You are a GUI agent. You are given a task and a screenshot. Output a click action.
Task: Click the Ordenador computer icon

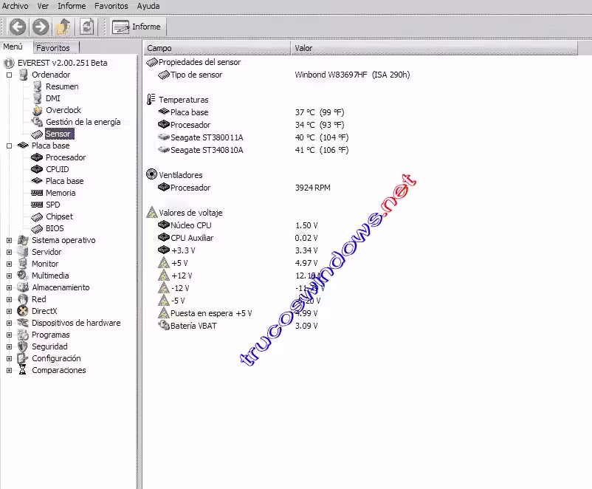(23, 75)
